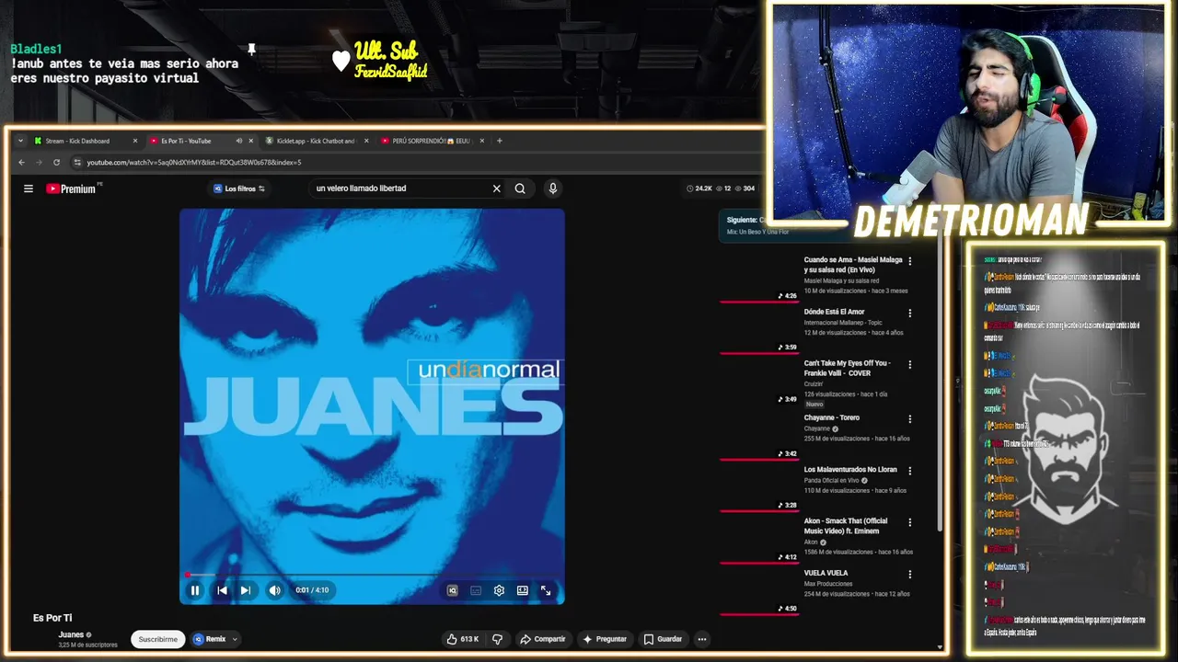Click the site info icon beside URL
This screenshot has width=1178, height=662.
point(77,163)
